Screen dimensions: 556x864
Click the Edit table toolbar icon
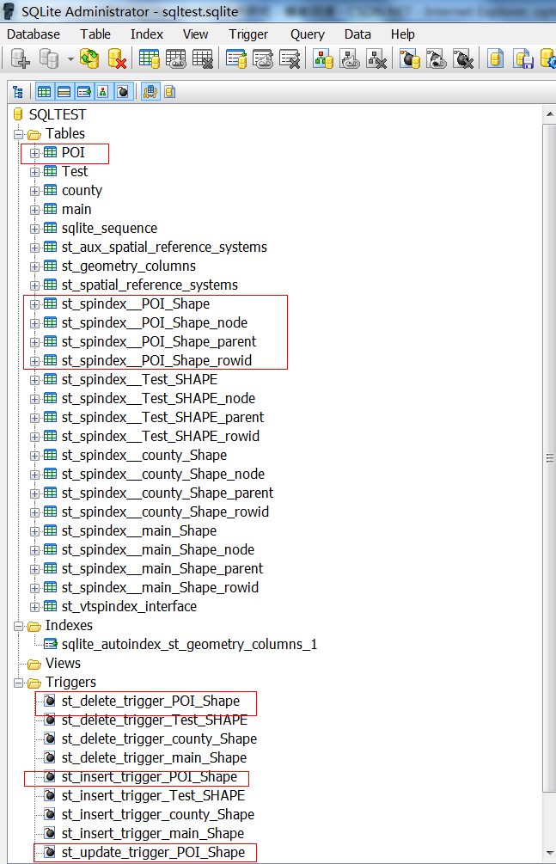click(x=176, y=58)
